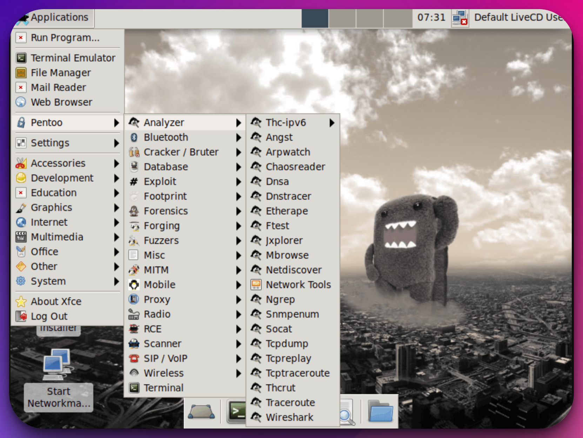583x438 pixels.
Task: Click the network status tray icon
Action: pyautogui.click(x=459, y=17)
